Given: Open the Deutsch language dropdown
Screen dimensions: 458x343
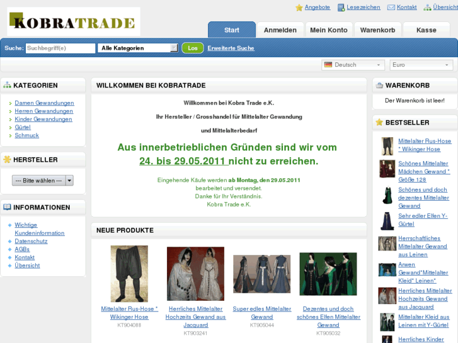Looking at the screenshot, I should [353, 65].
